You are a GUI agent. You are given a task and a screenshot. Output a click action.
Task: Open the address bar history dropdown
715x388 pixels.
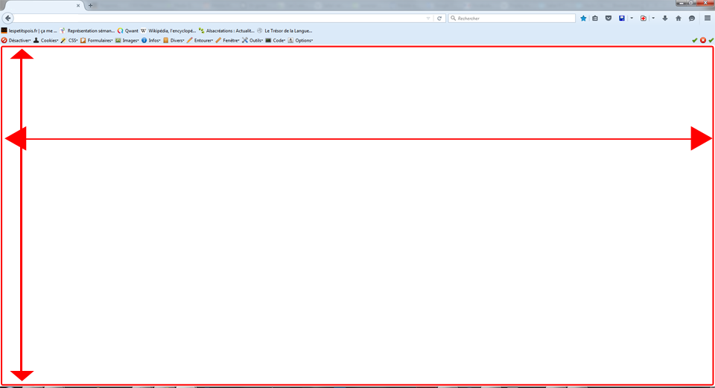[428, 19]
